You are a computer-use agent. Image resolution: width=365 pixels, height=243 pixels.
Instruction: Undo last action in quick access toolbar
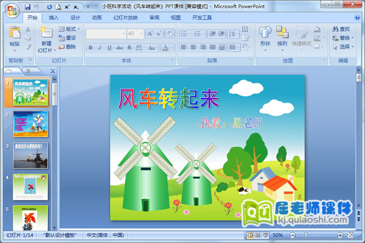(x=36, y=7)
